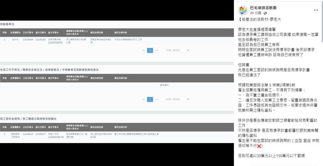Viewport: 323px width, 166px height.
Task: Sort 勞工退休金條例 table by 公告日期
Action: click(28, 127)
